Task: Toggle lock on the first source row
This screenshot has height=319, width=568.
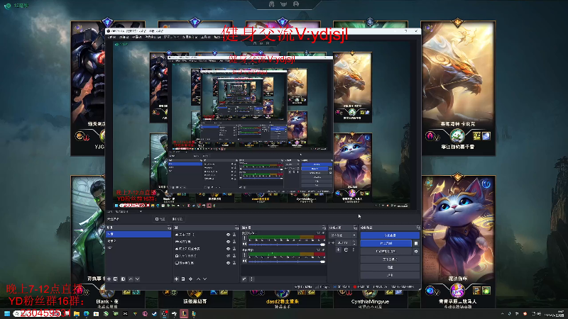Action: (234, 235)
